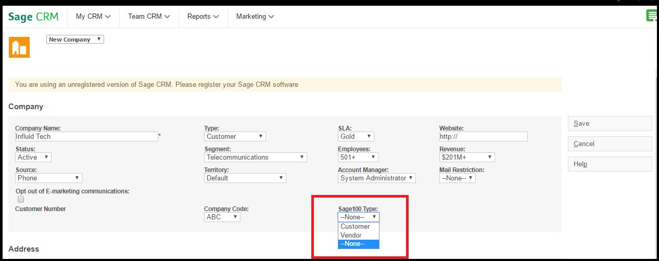659x261 pixels.
Task: Open the Company Code dropdown showing ABC
Action: [x=222, y=217]
